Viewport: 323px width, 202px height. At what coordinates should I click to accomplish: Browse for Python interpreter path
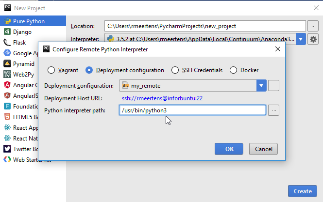tap(274, 110)
